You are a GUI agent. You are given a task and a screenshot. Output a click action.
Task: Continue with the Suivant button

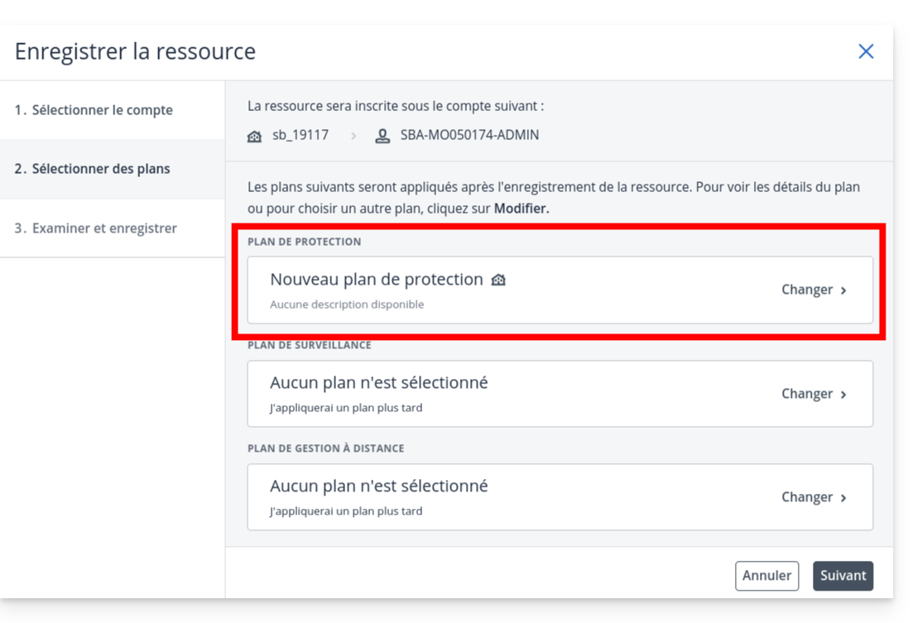(x=843, y=576)
